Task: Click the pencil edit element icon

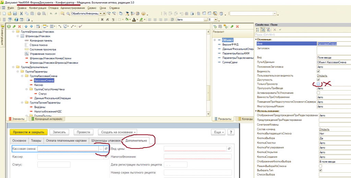Action: (x=14, y=26)
